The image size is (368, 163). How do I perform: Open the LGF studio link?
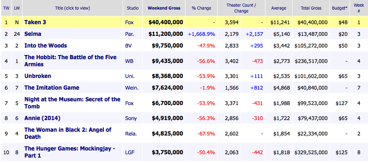point(130,153)
